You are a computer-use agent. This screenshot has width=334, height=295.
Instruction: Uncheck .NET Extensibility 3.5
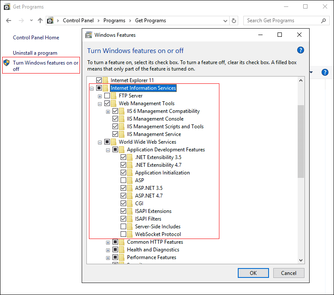tap(123, 157)
